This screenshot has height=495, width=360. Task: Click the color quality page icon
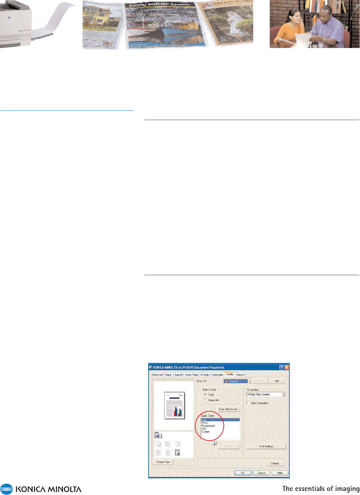pyautogui.click(x=178, y=453)
